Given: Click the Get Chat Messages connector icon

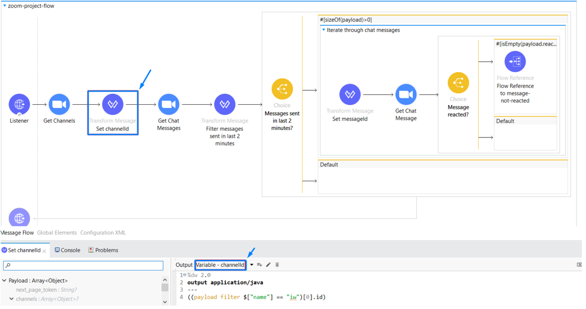Looking at the screenshot, I should pyautogui.click(x=169, y=104).
